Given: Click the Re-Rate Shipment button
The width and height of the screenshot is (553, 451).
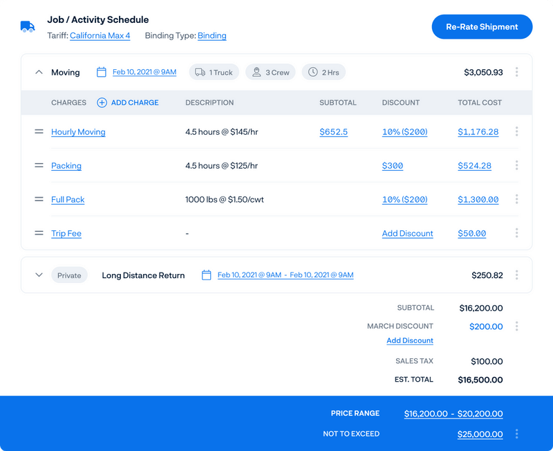Looking at the screenshot, I should point(482,27).
